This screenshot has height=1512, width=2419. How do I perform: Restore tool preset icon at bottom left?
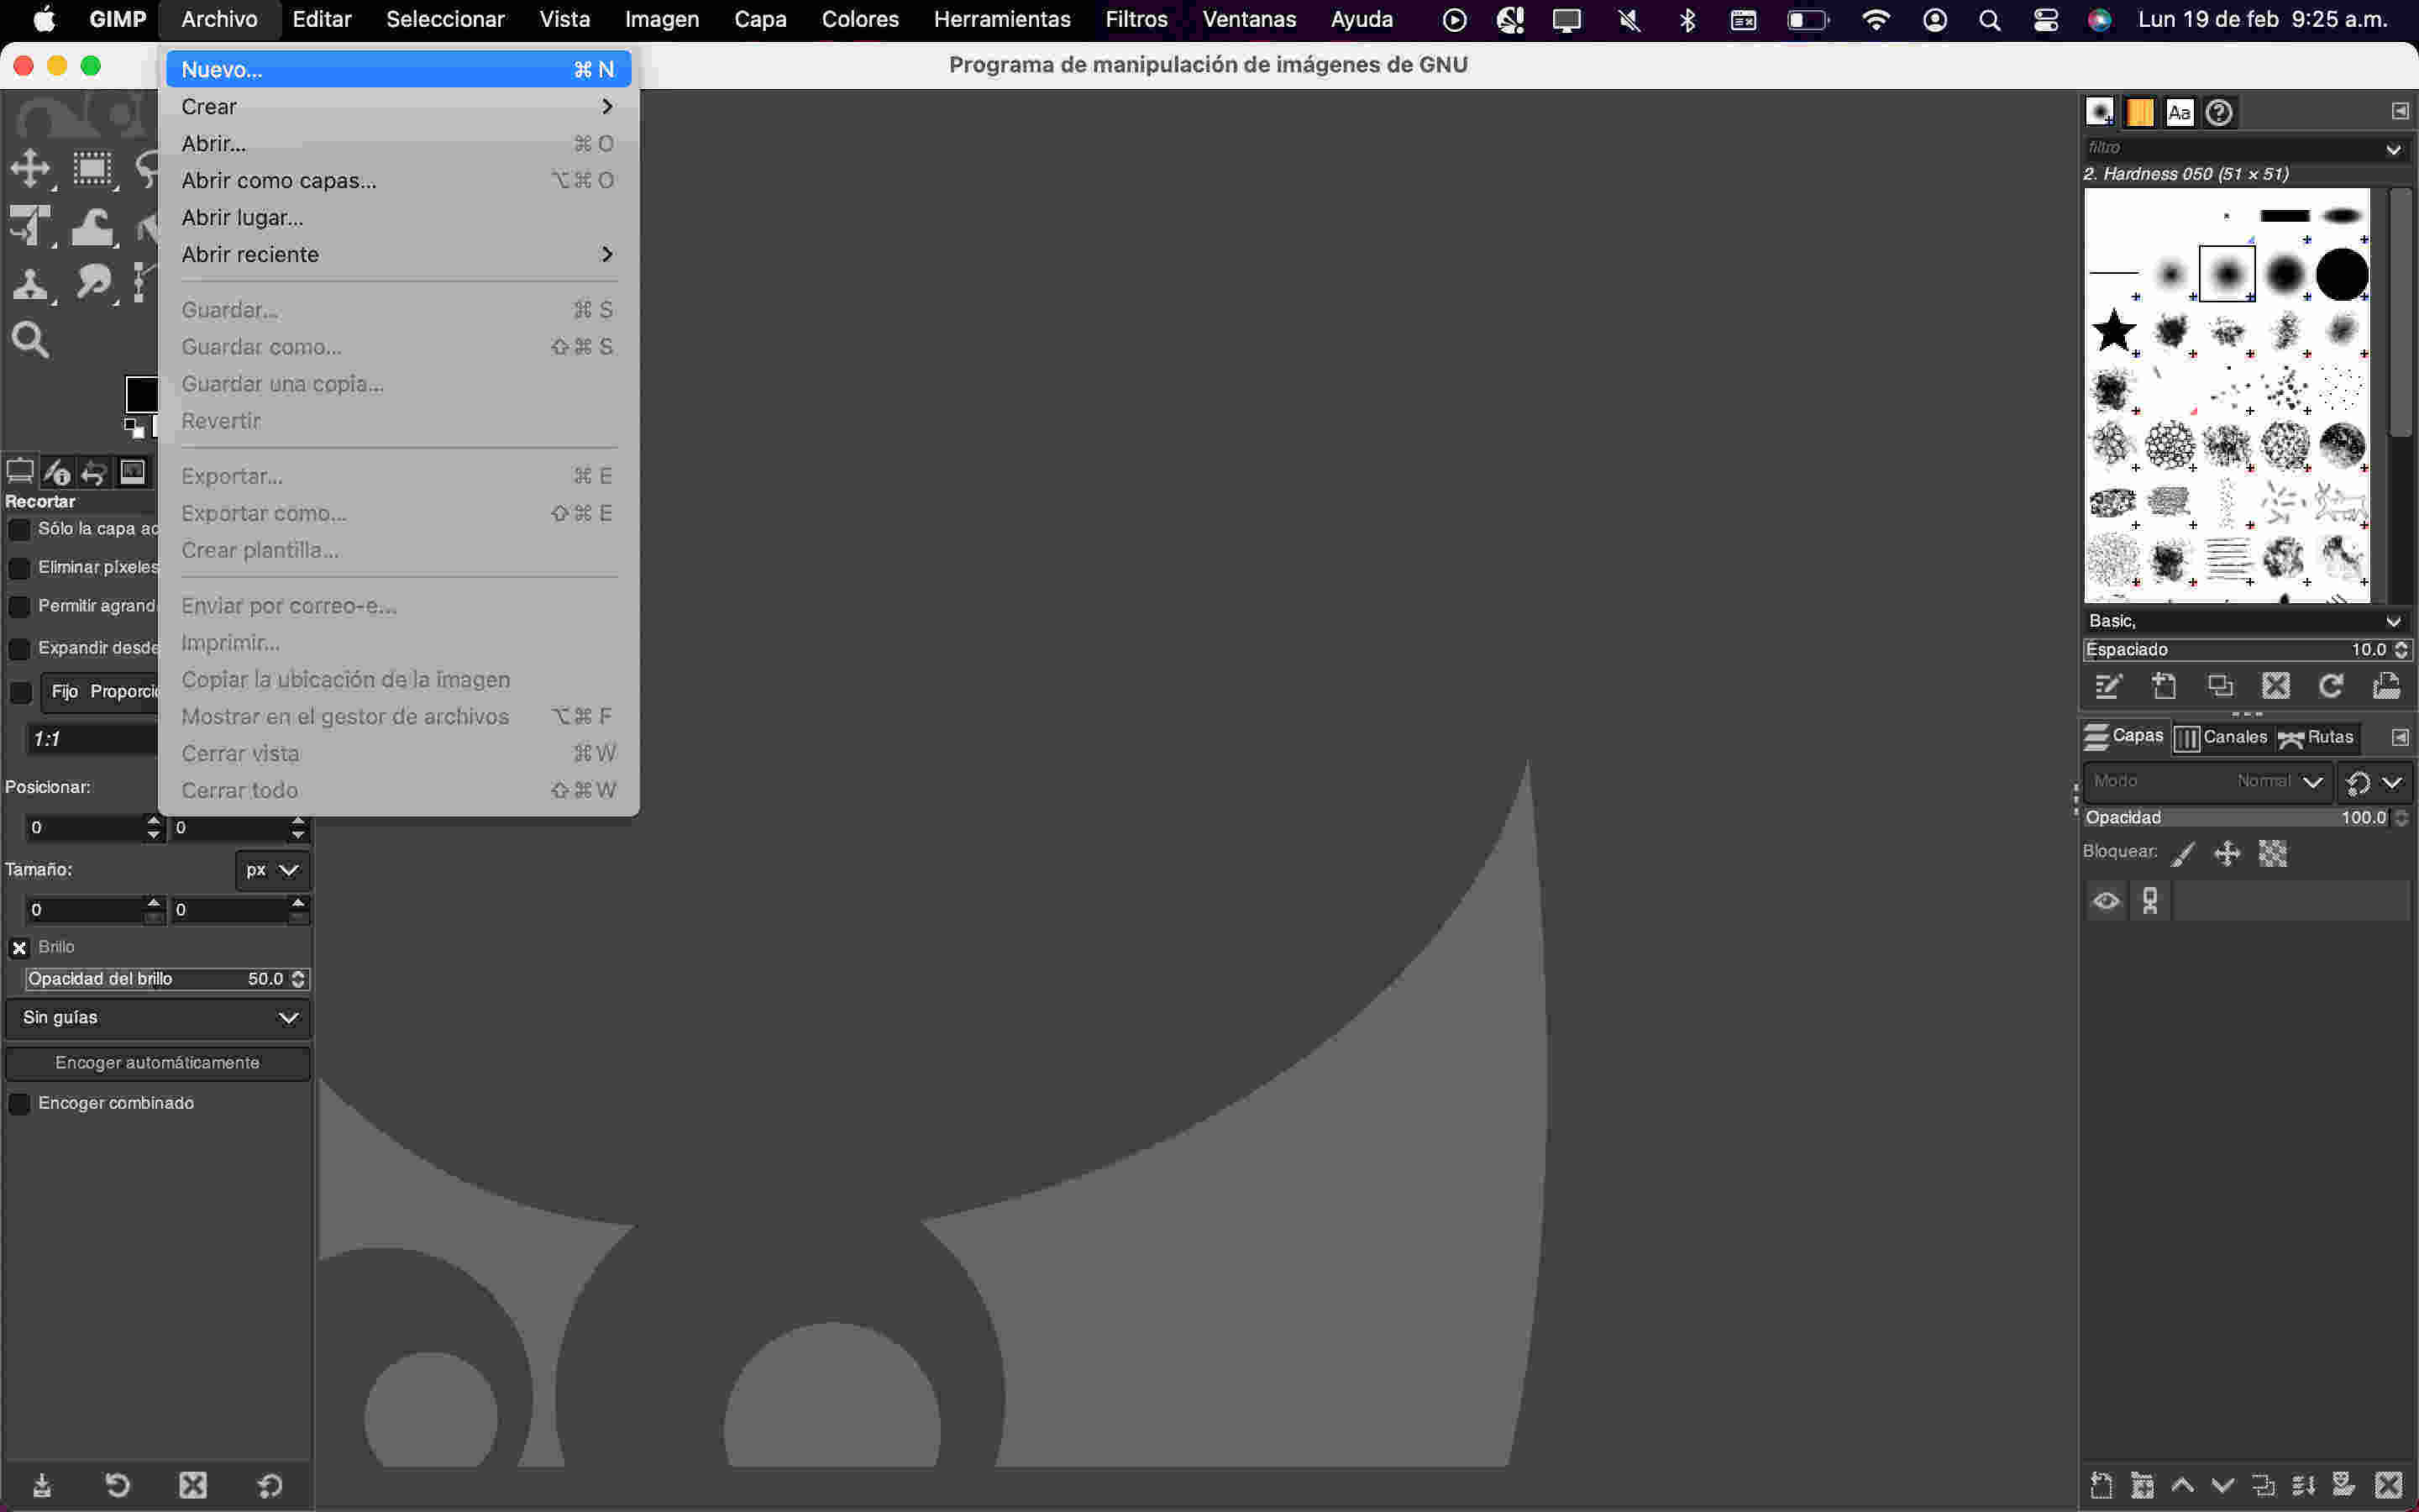117,1485
